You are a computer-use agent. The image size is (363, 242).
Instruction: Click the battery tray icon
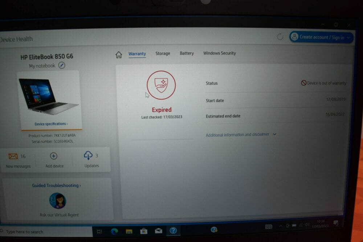click(294, 225)
